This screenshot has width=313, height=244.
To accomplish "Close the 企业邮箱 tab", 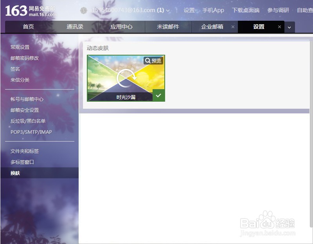I will 233,27.
